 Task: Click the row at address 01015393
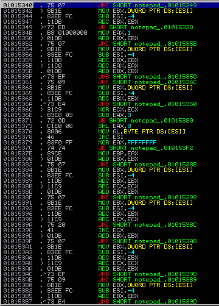click(x=109, y=208)
